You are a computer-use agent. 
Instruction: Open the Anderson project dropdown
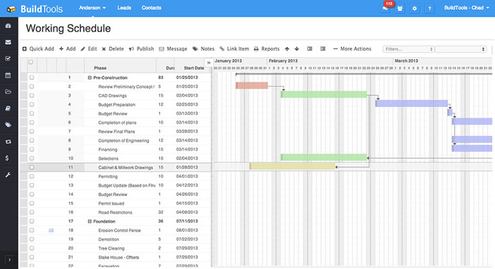point(93,8)
